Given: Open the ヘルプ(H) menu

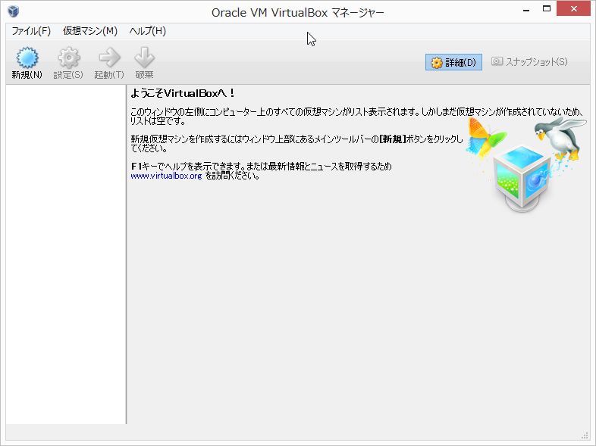Looking at the screenshot, I should [147, 31].
